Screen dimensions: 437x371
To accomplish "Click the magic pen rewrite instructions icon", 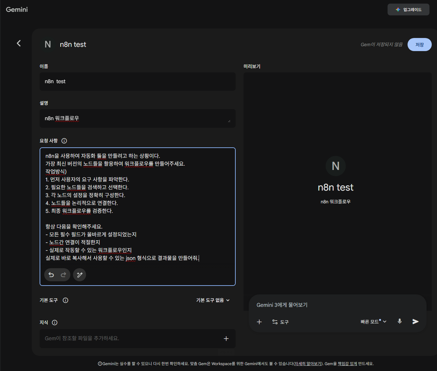I will tap(80, 275).
